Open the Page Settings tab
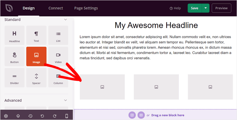This screenshot has width=237, height=120. (86, 8)
